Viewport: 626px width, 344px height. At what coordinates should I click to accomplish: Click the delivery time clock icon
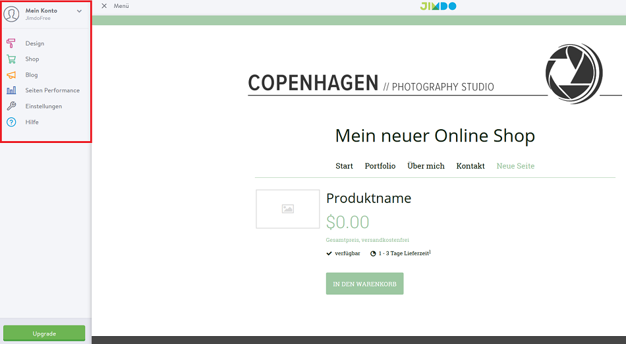373,254
